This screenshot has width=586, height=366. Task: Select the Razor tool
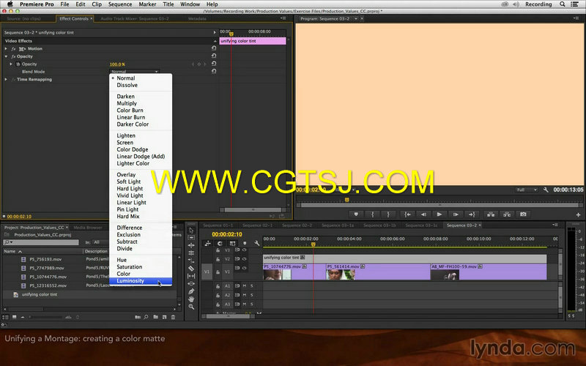pos(191,268)
